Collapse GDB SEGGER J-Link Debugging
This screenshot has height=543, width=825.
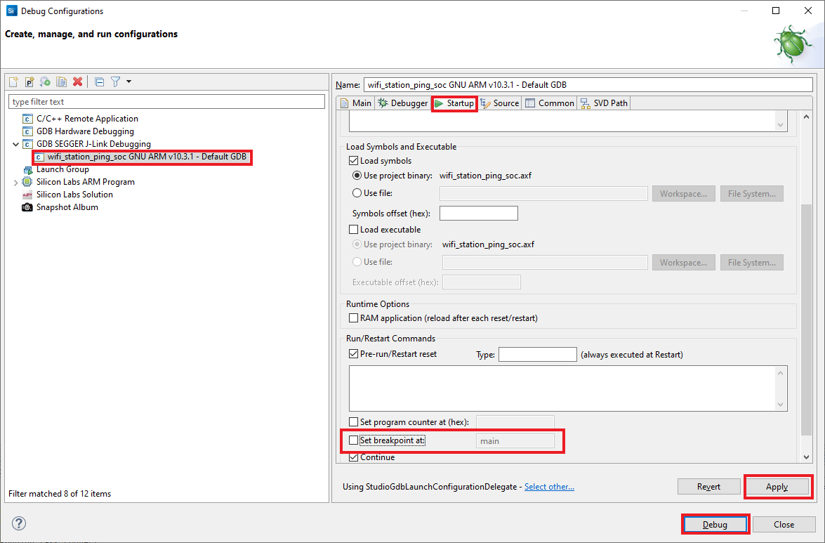click(17, 143)
